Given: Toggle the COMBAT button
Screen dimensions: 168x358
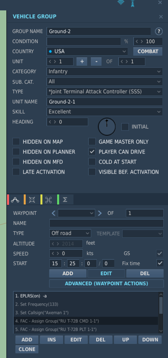Looking at the screenshot, I should [x=148, y=51].
